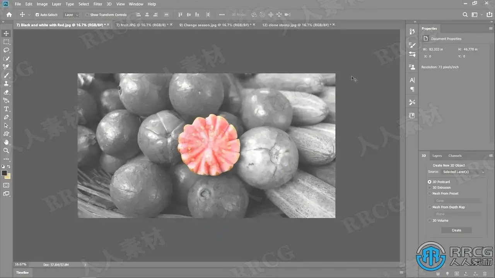Open the File menu

(x=18, y=4)
